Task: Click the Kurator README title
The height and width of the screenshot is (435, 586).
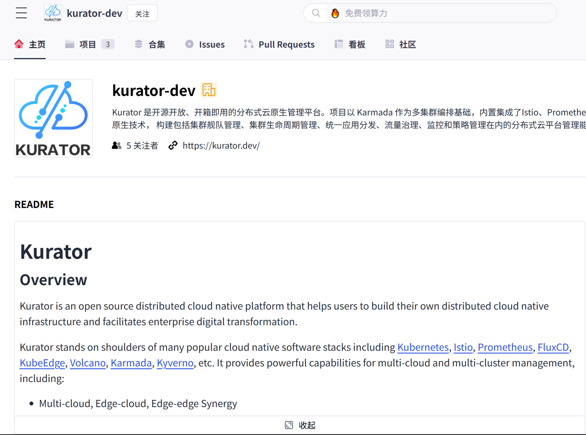Action: [56, 252]
